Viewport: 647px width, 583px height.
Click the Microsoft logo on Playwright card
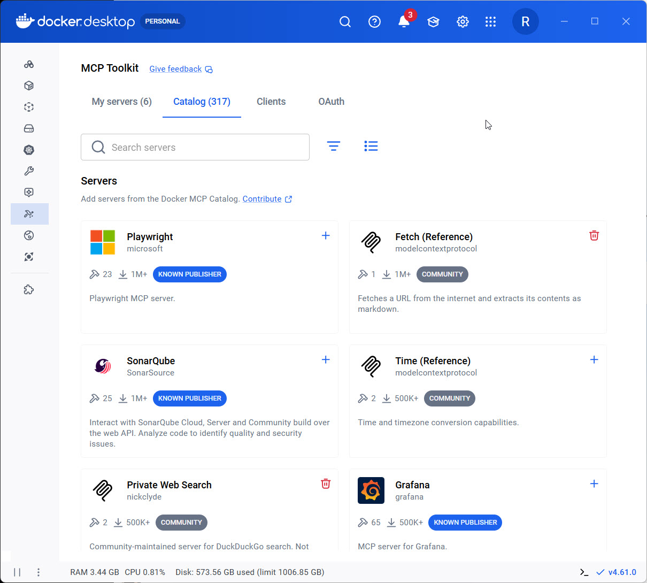tap(103, 242)
